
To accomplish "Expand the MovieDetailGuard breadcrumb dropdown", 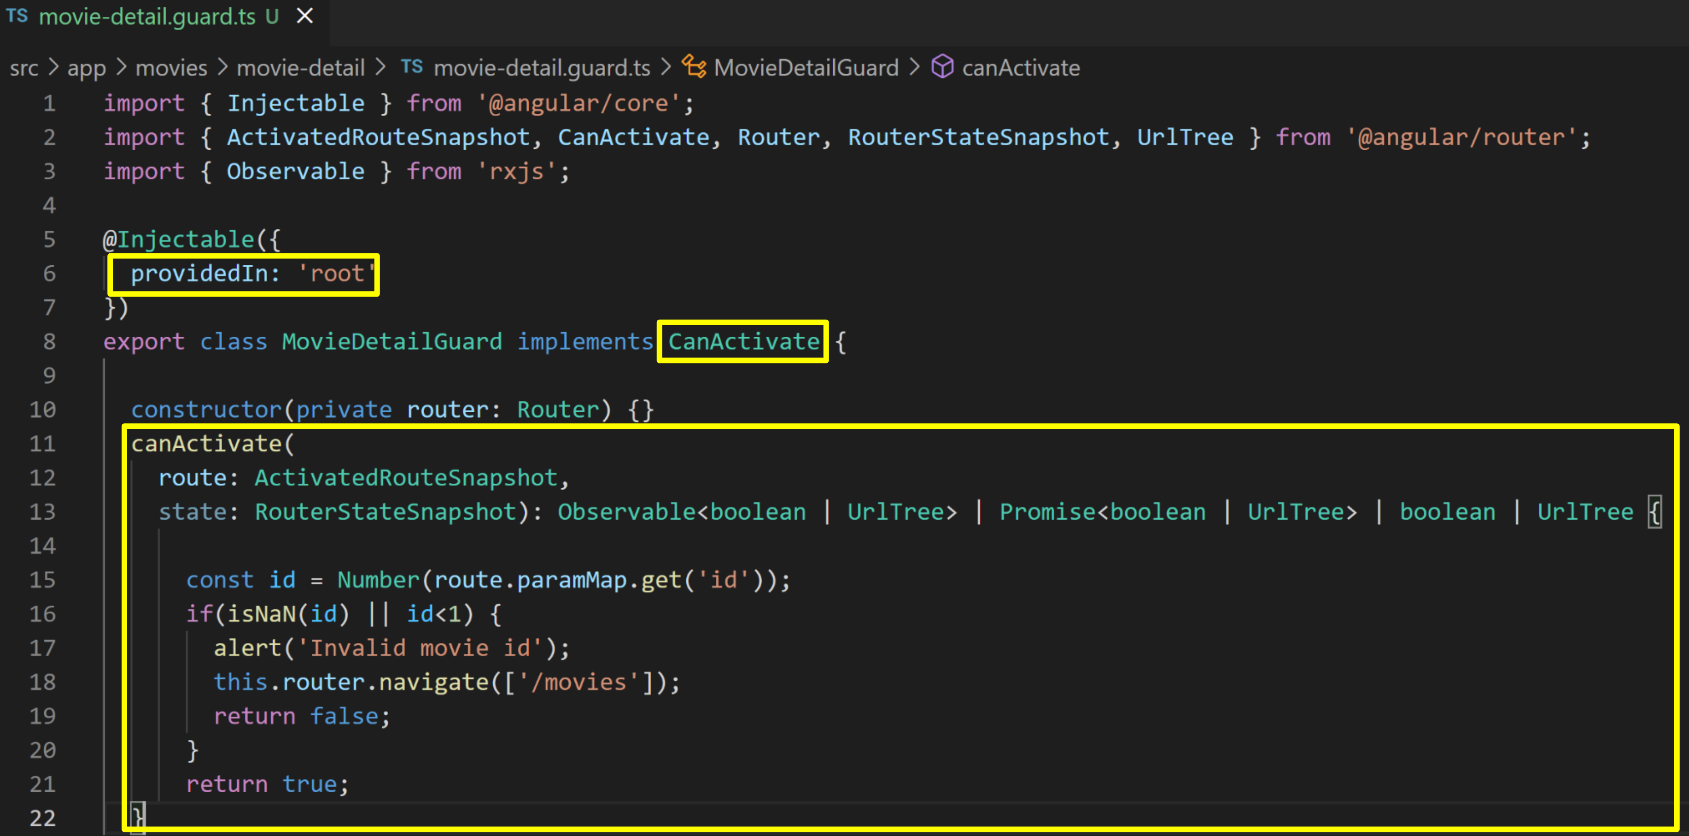I will coord(806,68).
